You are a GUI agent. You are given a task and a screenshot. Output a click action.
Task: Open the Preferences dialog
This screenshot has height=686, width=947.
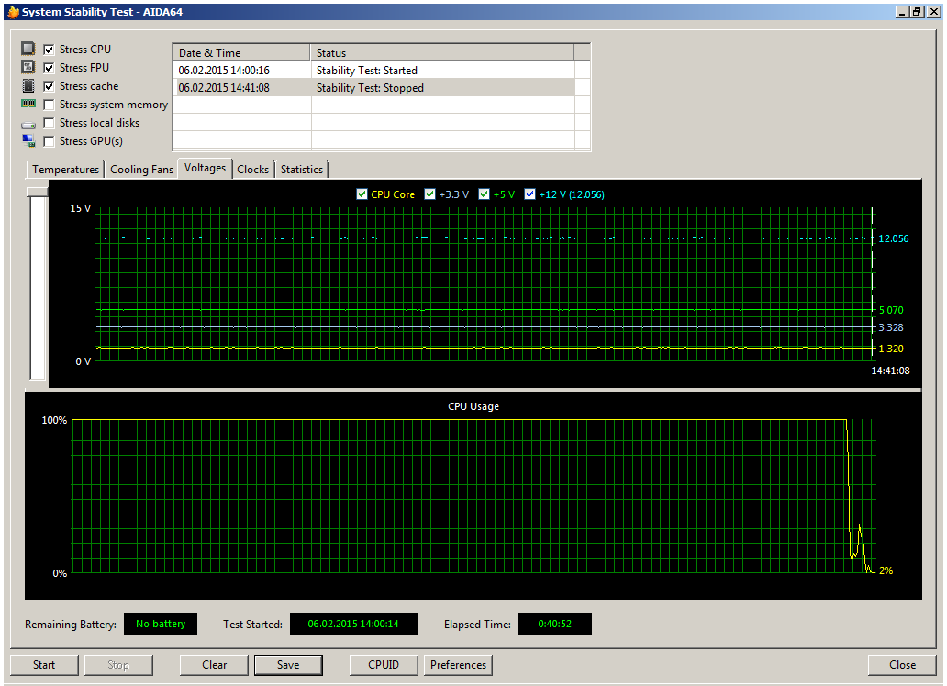pyautogui.click(x=457, y=665)
